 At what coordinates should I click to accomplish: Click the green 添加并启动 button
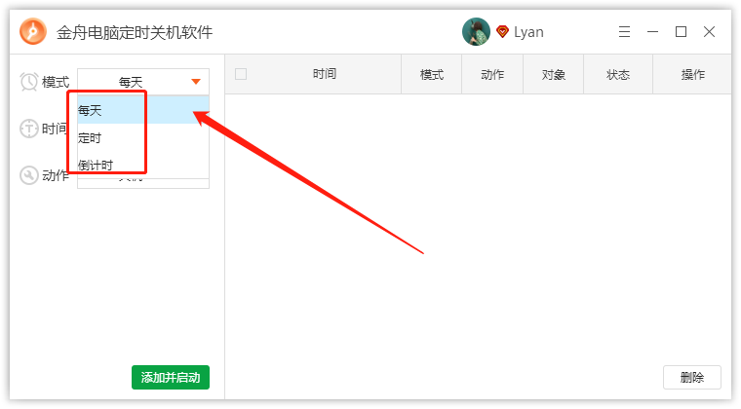[x=171, y=378]
